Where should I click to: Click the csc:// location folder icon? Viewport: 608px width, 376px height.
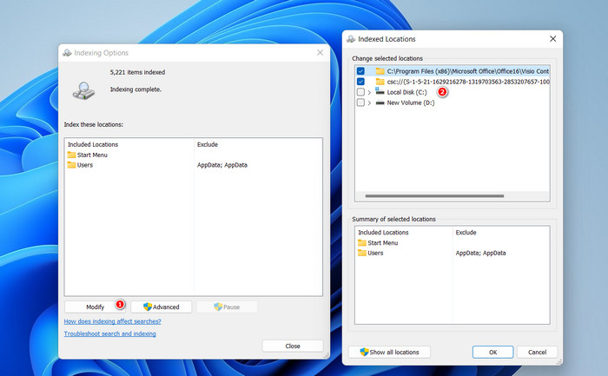tap(380, 81)
